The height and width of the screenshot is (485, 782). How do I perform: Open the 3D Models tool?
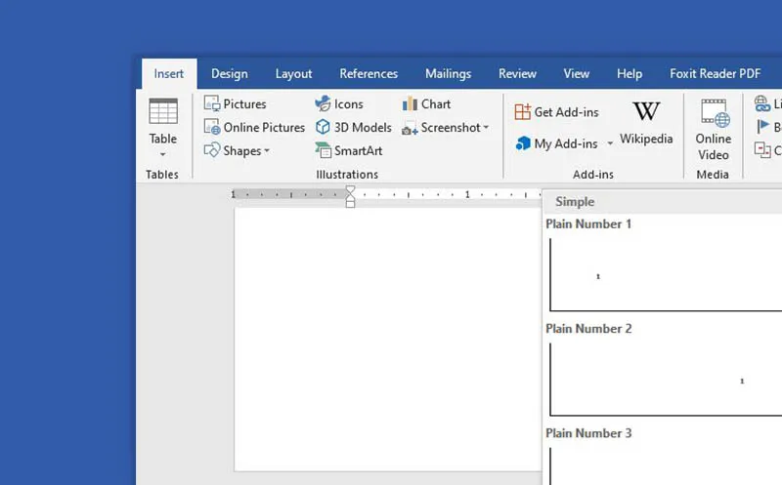[353, 128]
